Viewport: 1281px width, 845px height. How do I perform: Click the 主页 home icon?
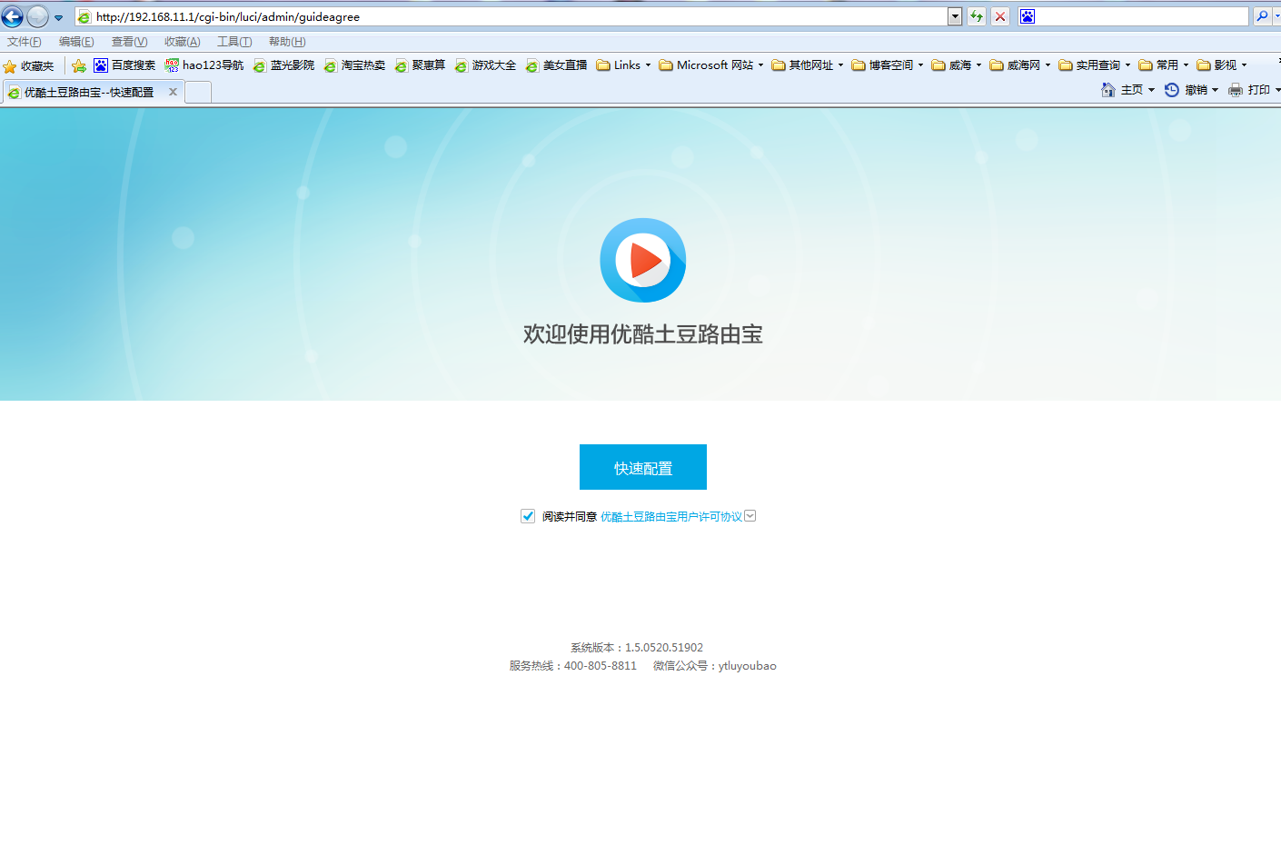point(1108,90)
